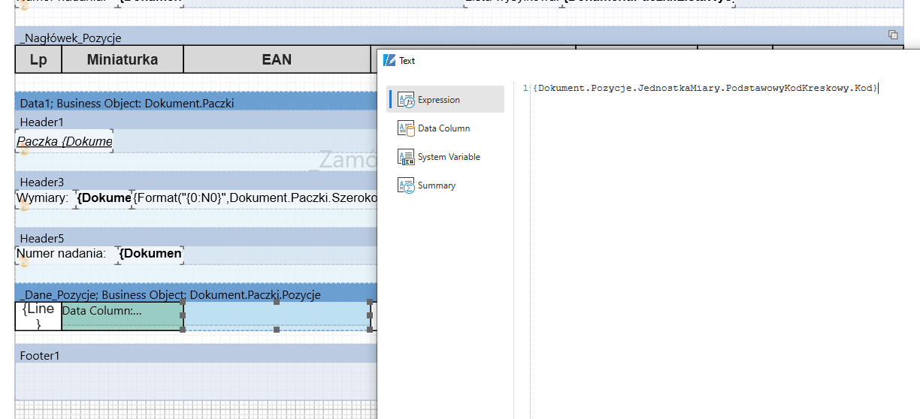
Task: Switch to the Data Column tab
Action: pos(443,128)
